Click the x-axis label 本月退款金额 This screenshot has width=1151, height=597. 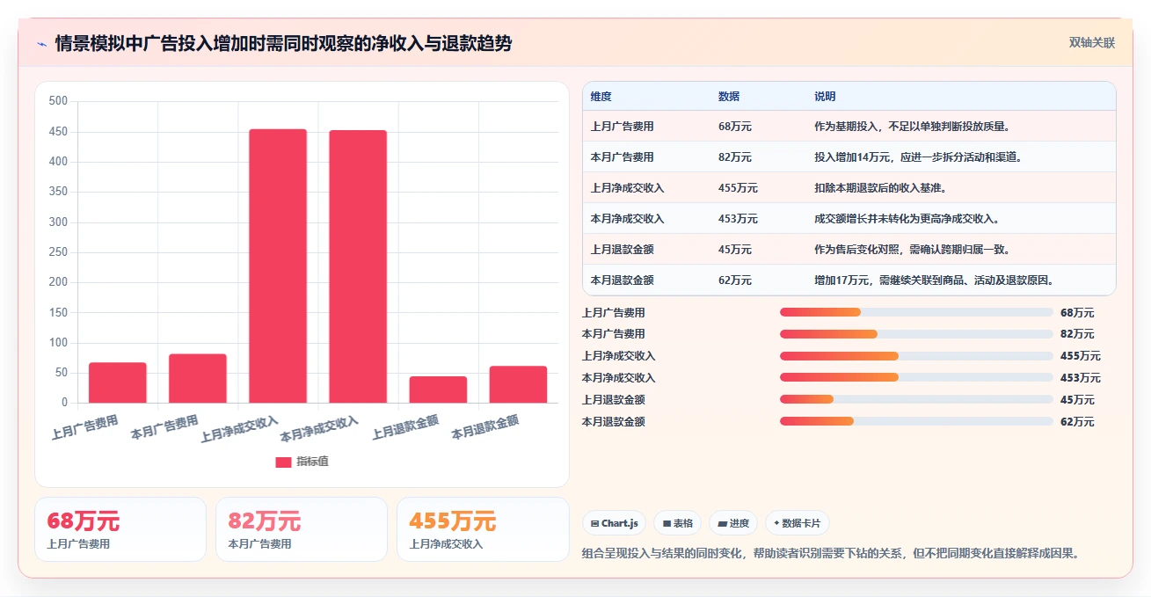pos(484,427)
